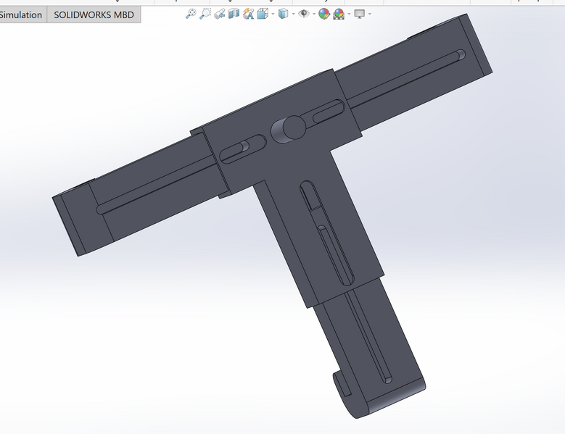Open Edit Appearance color ball
This screenshot has width=565, height=434.
pyautogui.click(x=324, y=14)
